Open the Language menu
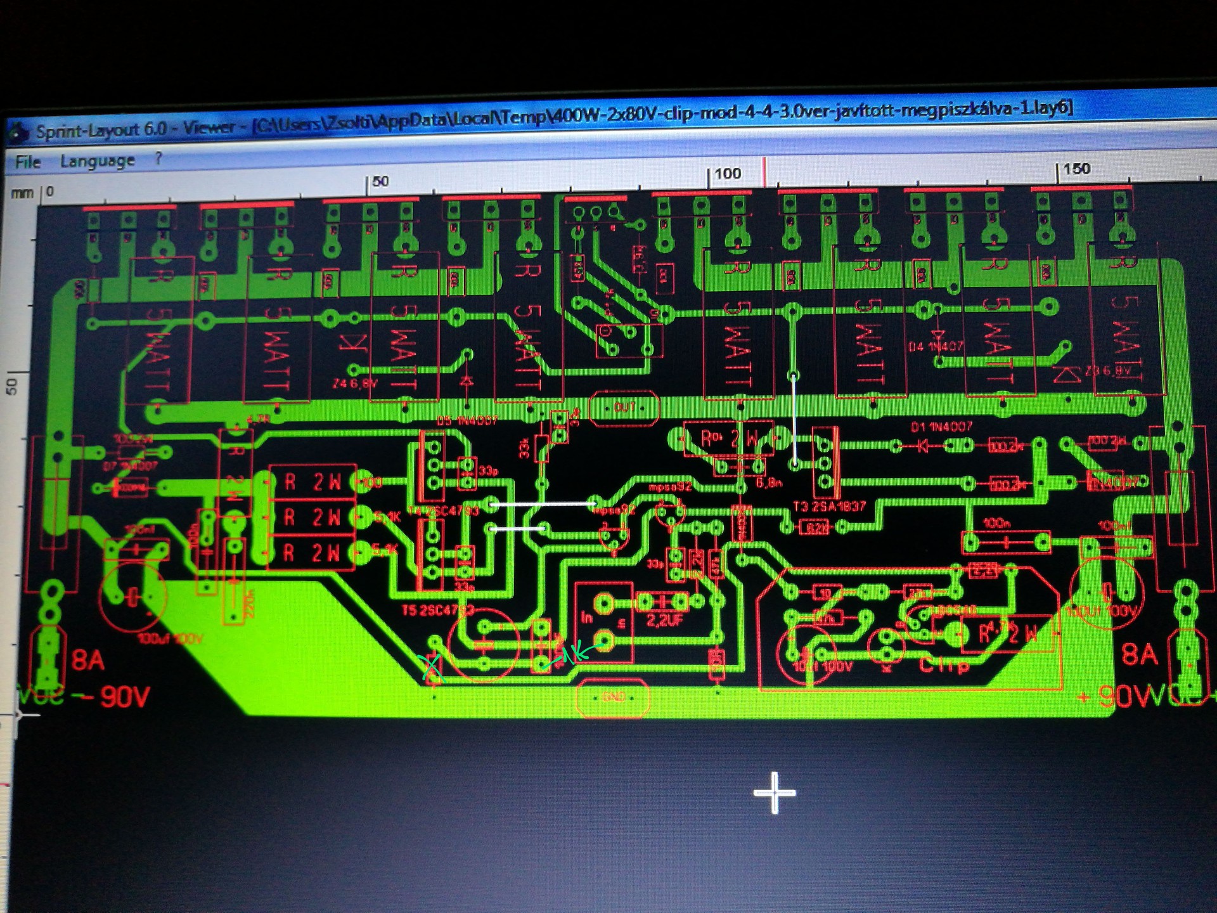This screenshot has height=913, width=1217. pos(98,161)
